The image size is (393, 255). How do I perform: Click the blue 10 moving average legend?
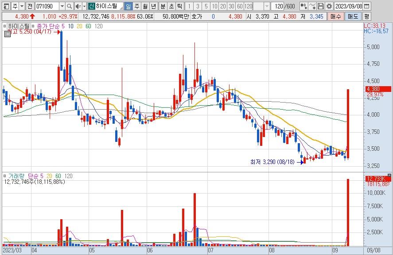[x=71, y=26]
